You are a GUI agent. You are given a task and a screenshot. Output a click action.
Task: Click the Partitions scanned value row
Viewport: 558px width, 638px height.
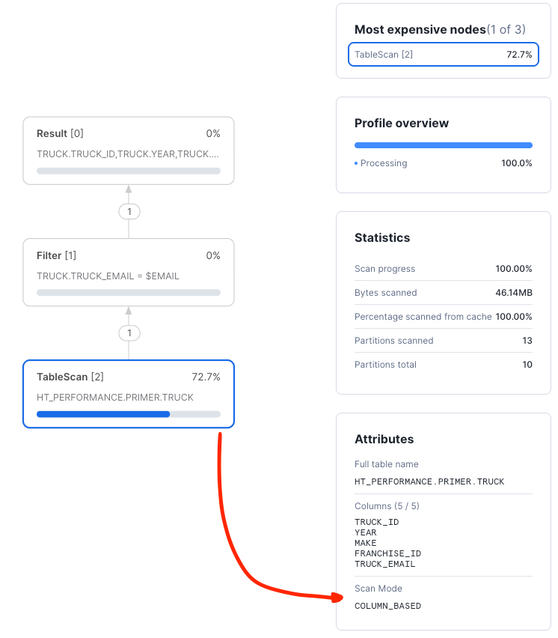(443, 341)
